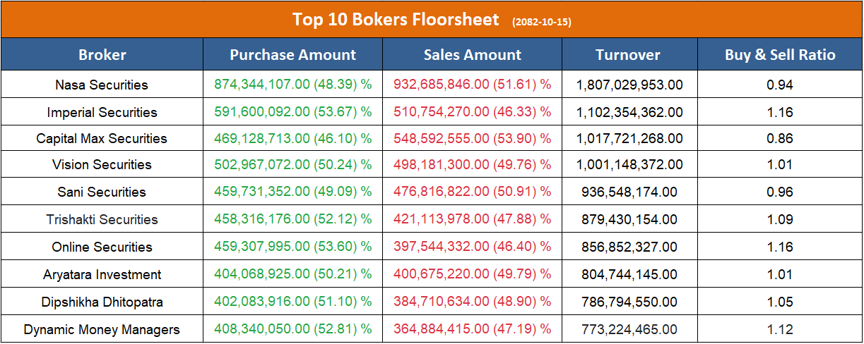Select the Dipshikha Dhitopatra broker name
The width and height of the screenshot is (864, 344).
click(102, 302)
